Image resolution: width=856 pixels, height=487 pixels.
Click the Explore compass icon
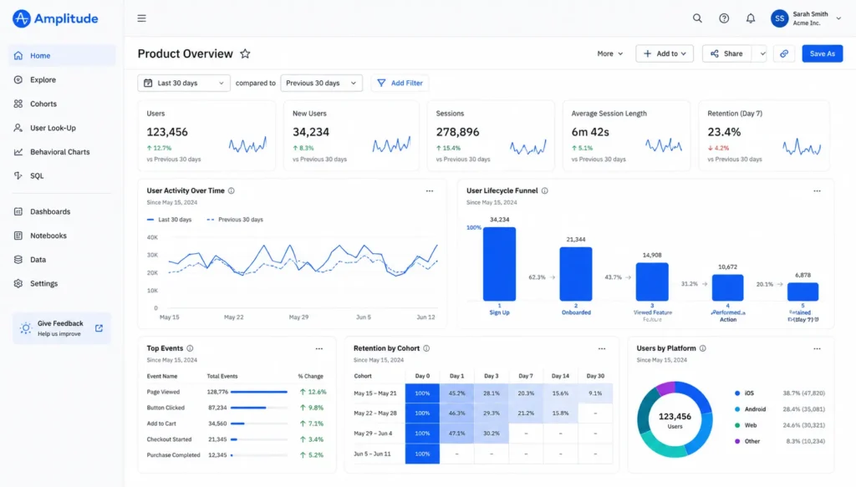[x=18, y=79]
